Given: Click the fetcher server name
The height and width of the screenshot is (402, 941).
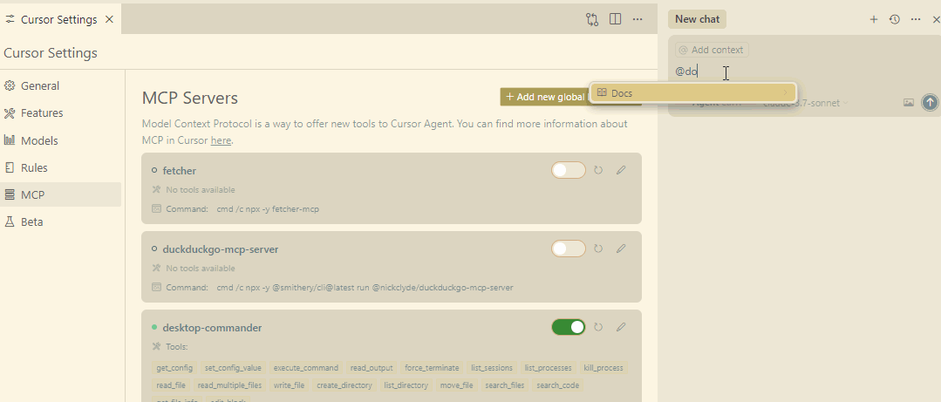Looking at the screenshot, I should tap(180, 171).
